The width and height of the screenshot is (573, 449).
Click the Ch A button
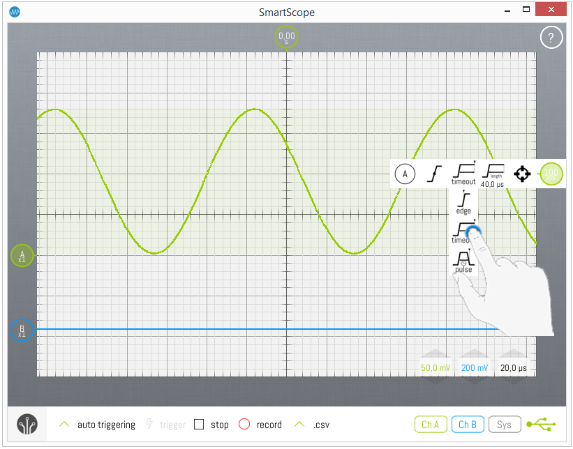click(431, 425)
